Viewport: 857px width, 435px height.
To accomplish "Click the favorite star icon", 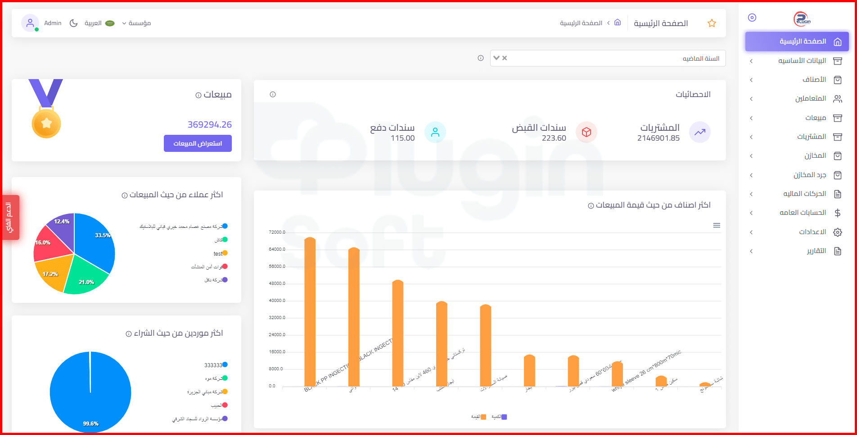I will tap(712, 23).
